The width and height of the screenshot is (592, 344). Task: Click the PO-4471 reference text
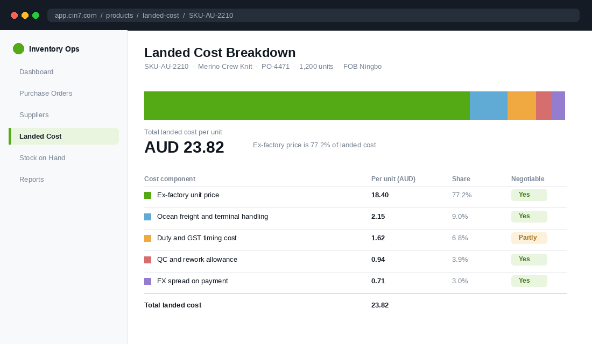(x=275, y=67)
